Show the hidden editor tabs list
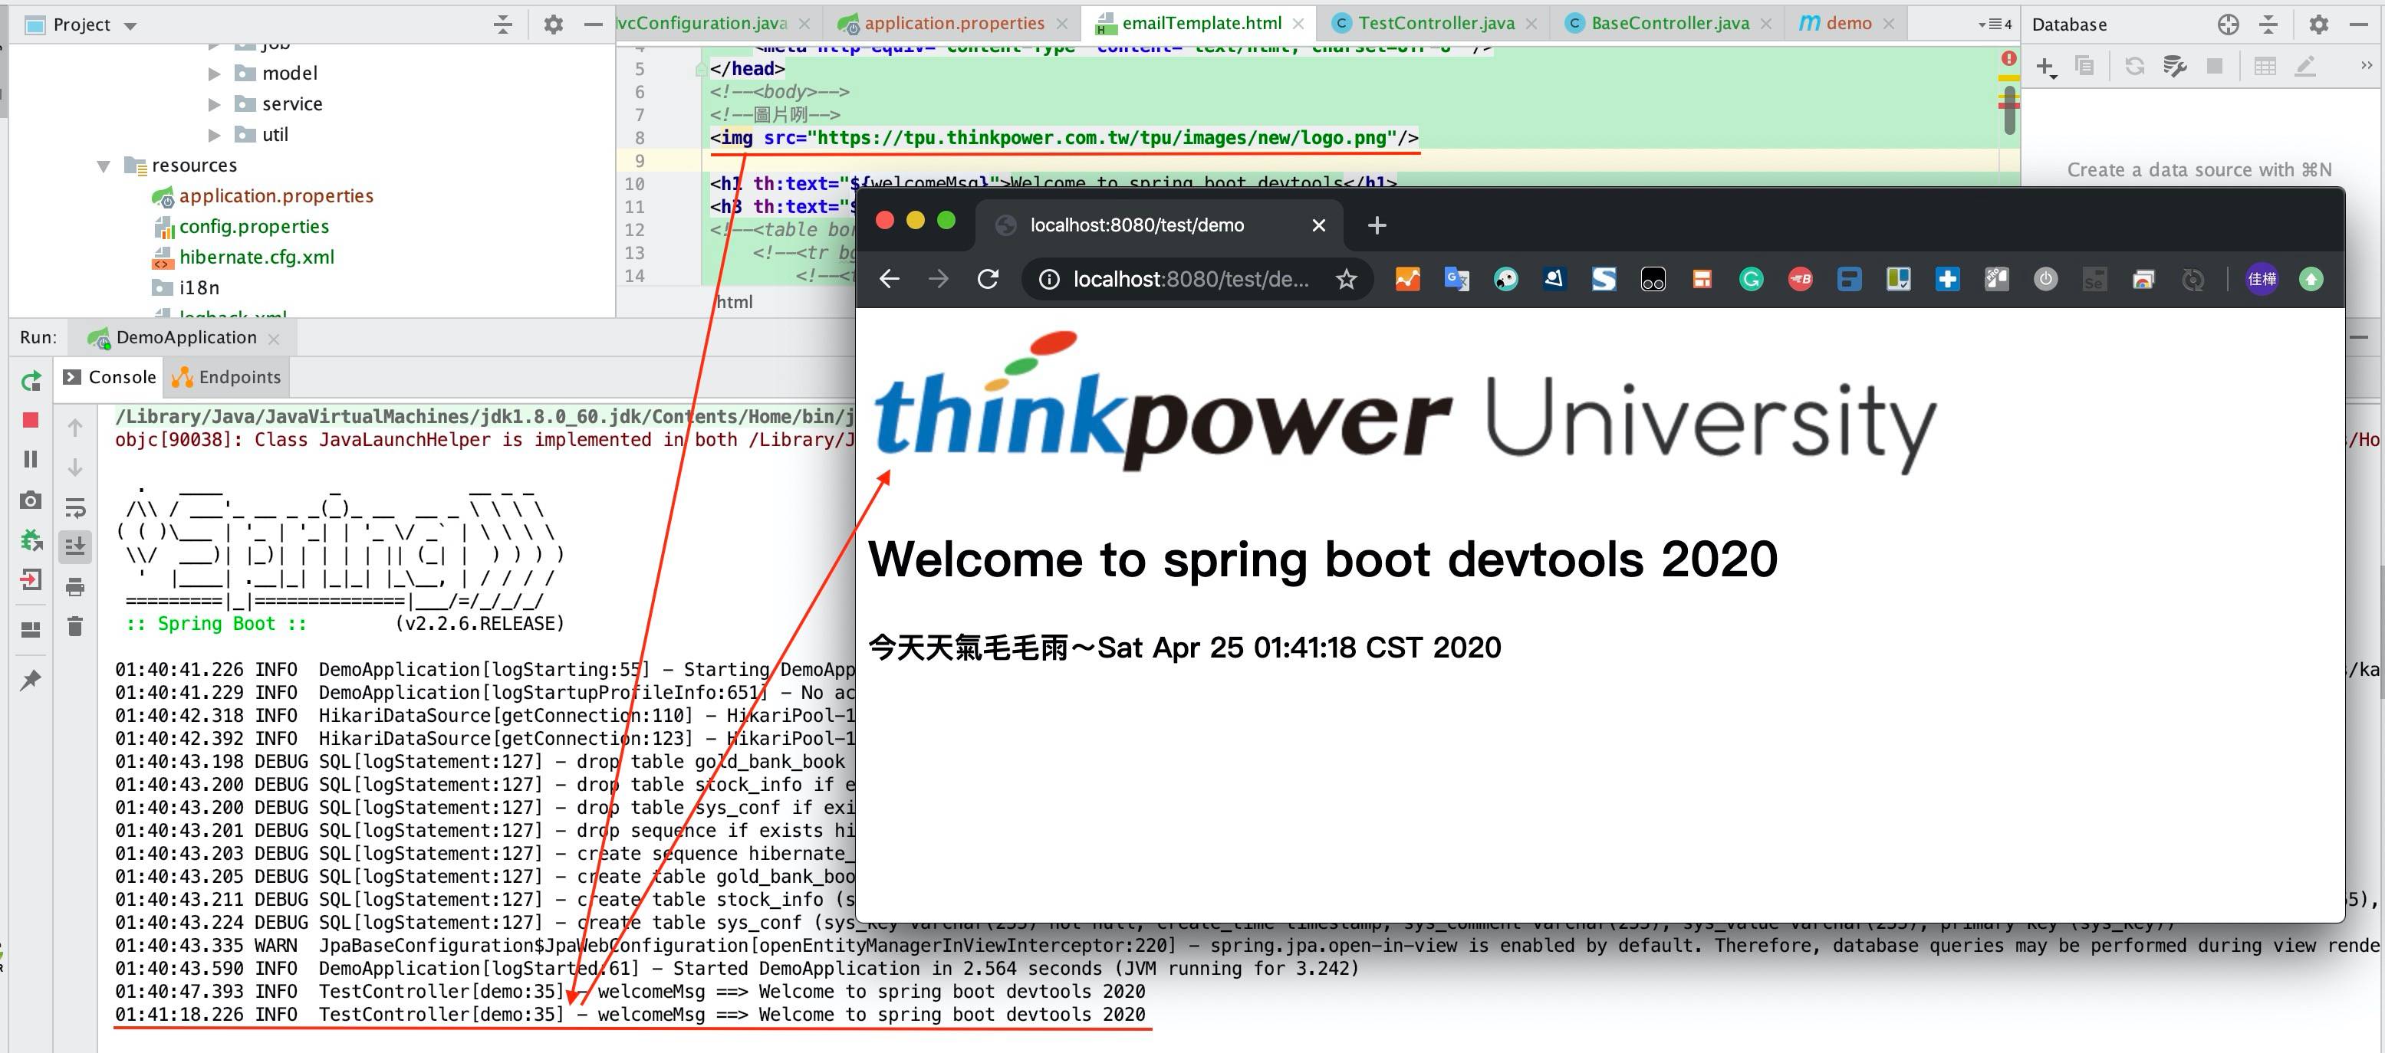This screenshot has width=2385, height=1053. pyautogui.click(x=1995, y=25)
